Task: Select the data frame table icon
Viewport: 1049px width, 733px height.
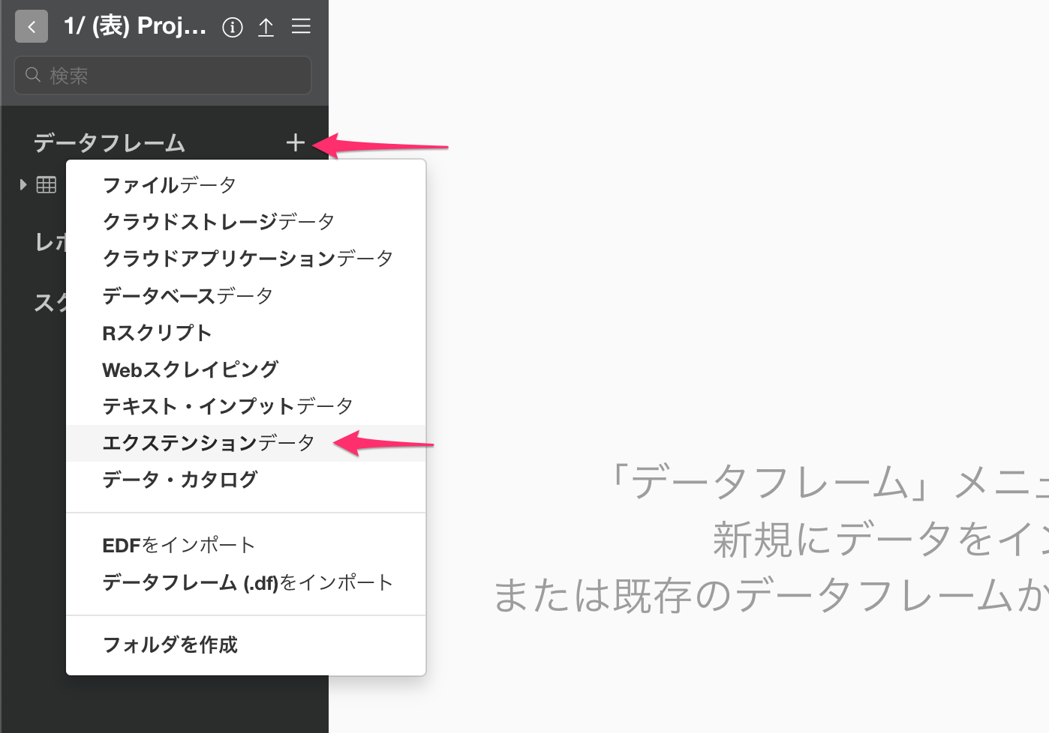Action: 47,184
